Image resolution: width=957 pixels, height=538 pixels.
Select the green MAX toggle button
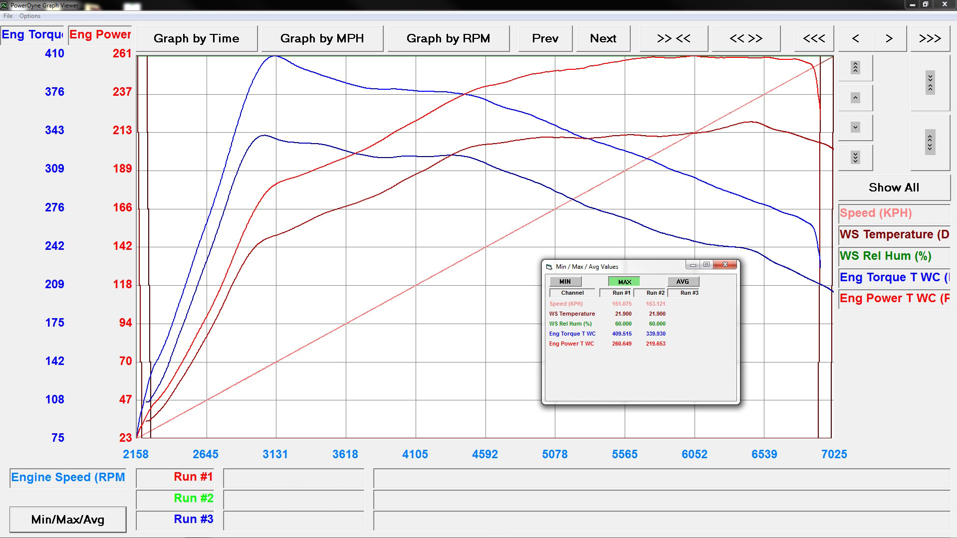(624, 282)
